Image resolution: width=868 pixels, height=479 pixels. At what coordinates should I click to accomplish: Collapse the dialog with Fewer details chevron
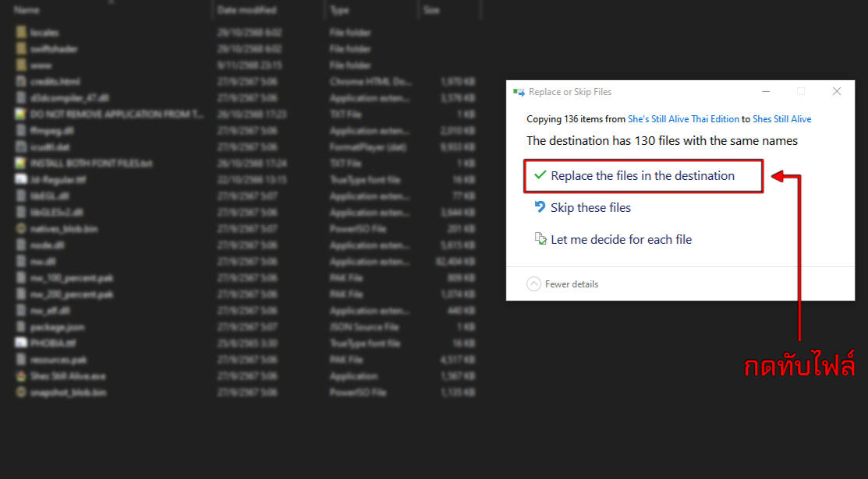533,284
